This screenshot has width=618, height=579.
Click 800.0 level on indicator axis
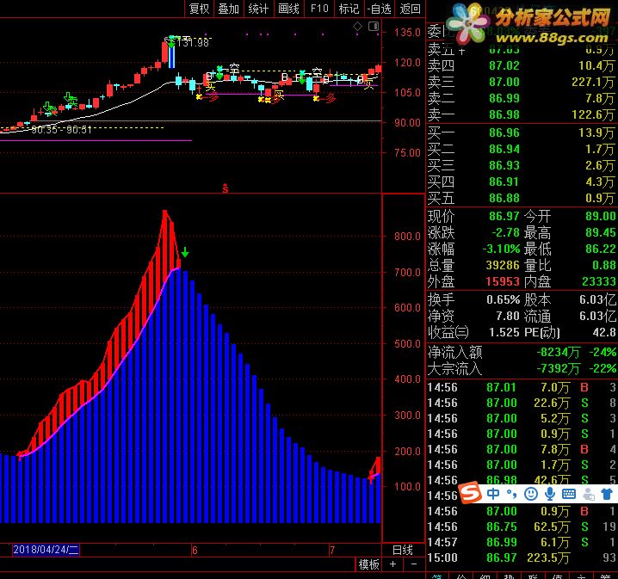pos(407,237)
